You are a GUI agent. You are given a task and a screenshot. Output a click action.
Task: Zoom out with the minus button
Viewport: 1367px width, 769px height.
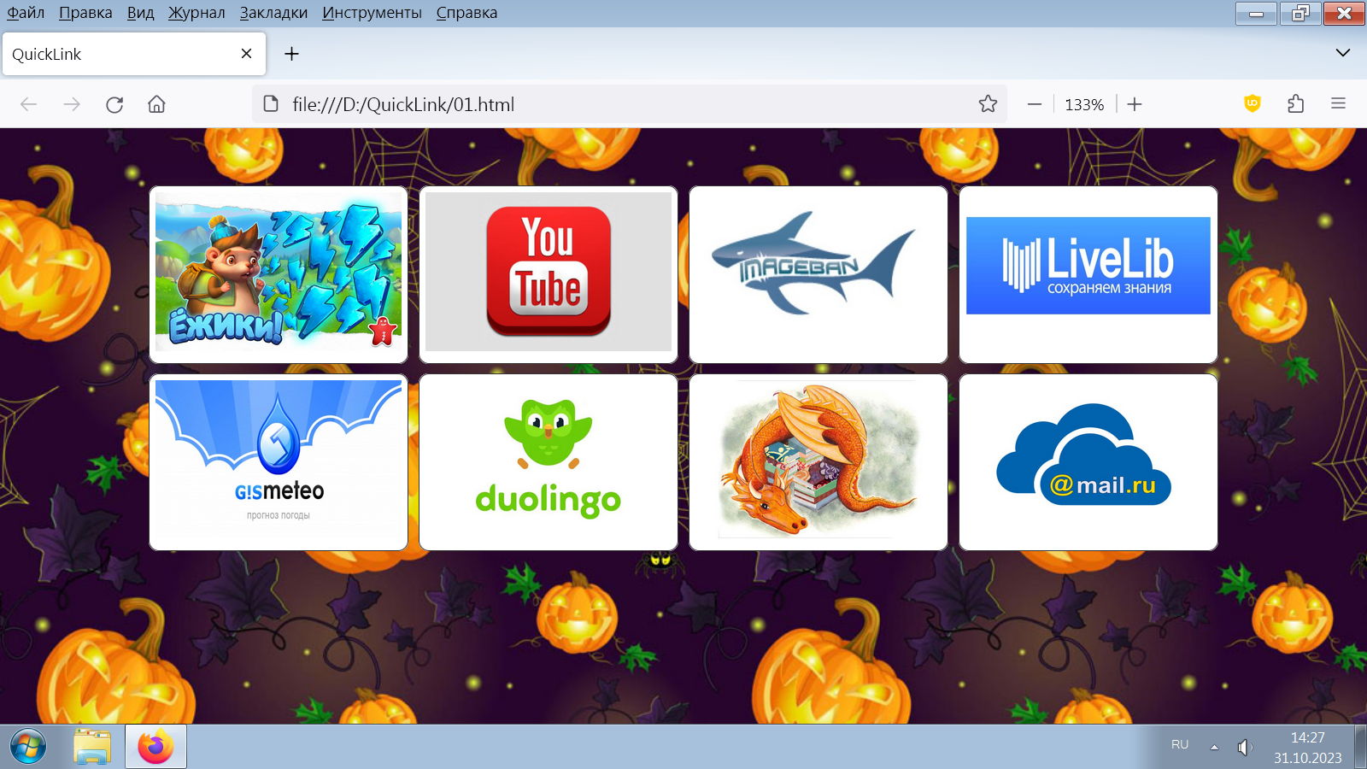[x=1035, y=104]
